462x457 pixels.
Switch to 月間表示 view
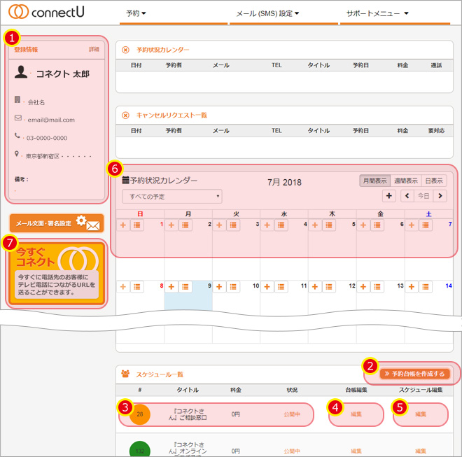click(374, 181)
